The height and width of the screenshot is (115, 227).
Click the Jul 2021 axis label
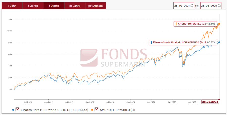(x=28, y=102)
